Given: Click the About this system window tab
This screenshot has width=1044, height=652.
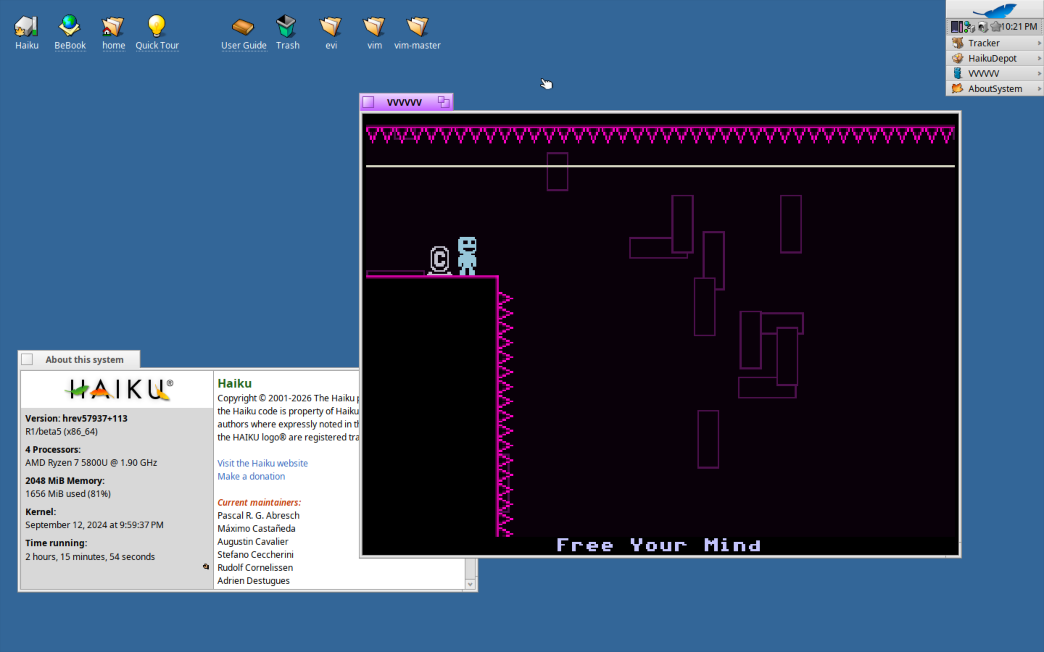Looking at the screenshot, I should pos(84,360).
